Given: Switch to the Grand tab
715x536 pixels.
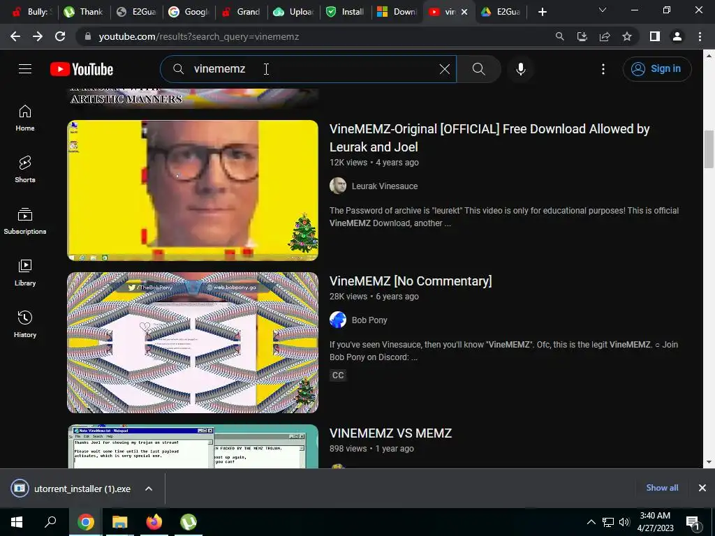Looking at the screenshot, I should 241,12.
